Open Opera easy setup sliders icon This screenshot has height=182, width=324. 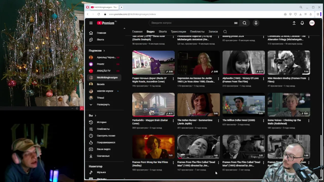tap(306, 14)
